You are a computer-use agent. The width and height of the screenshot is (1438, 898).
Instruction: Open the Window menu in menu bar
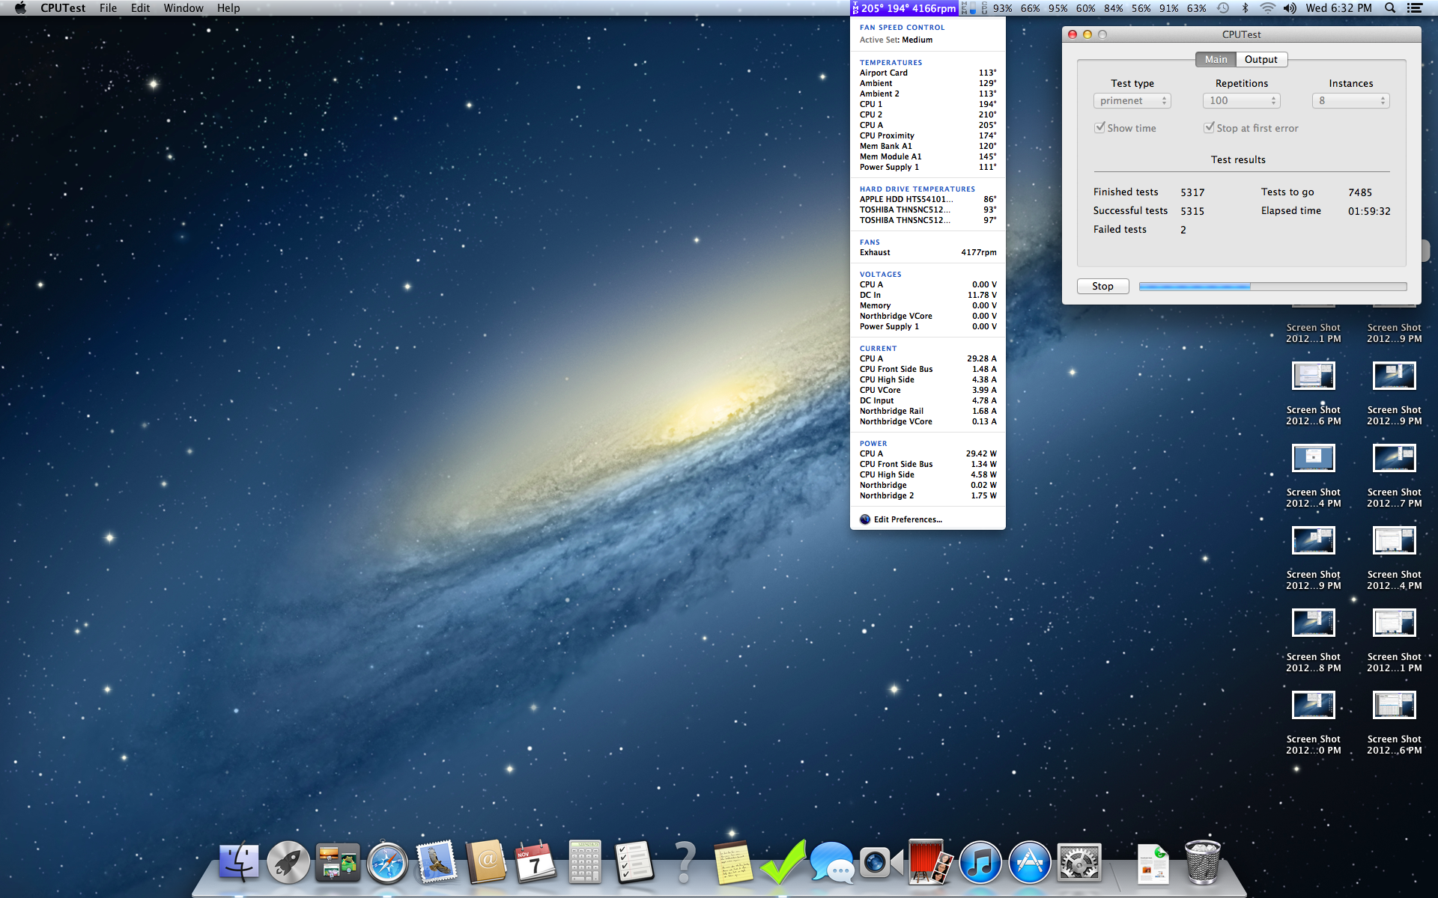pos(183,8)
